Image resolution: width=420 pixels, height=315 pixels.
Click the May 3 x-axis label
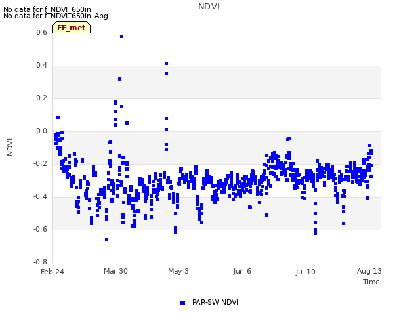178,271
